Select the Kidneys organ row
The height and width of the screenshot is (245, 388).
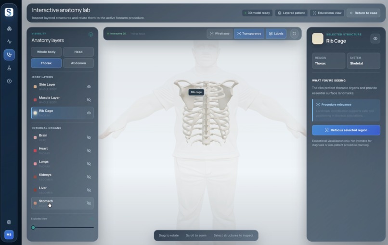click(63, 177)
